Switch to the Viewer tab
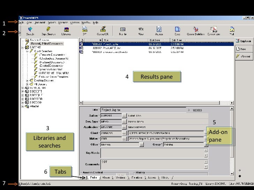 click(106, 177)
